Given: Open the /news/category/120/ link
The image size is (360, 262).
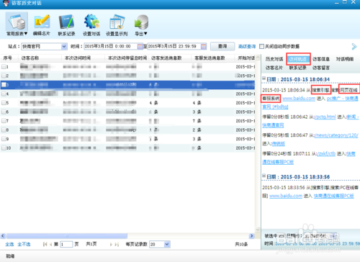Looking at the screenshot, I should click(336, 135).
